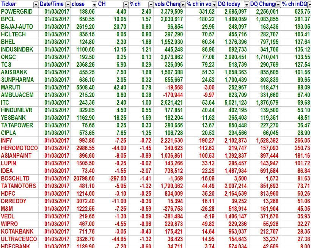Select the ULTRACEMCO ticker cell
The height and width of the screenshot is (248, 311).
[19, 239]
